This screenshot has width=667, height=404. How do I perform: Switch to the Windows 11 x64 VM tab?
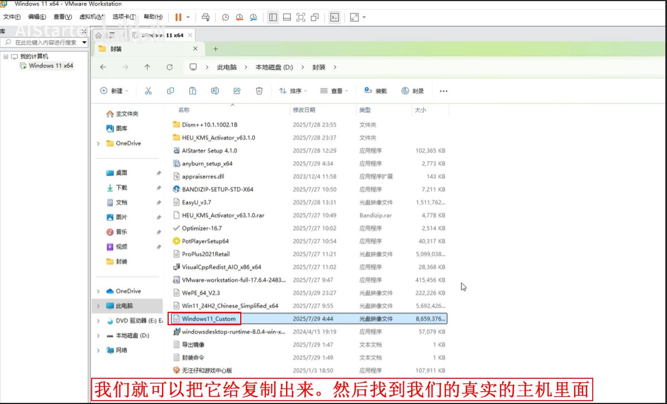click(162, 35)
